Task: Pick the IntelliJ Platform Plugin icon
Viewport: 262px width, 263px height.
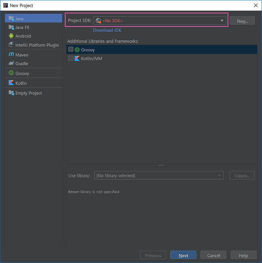Action: click(11, 45)
